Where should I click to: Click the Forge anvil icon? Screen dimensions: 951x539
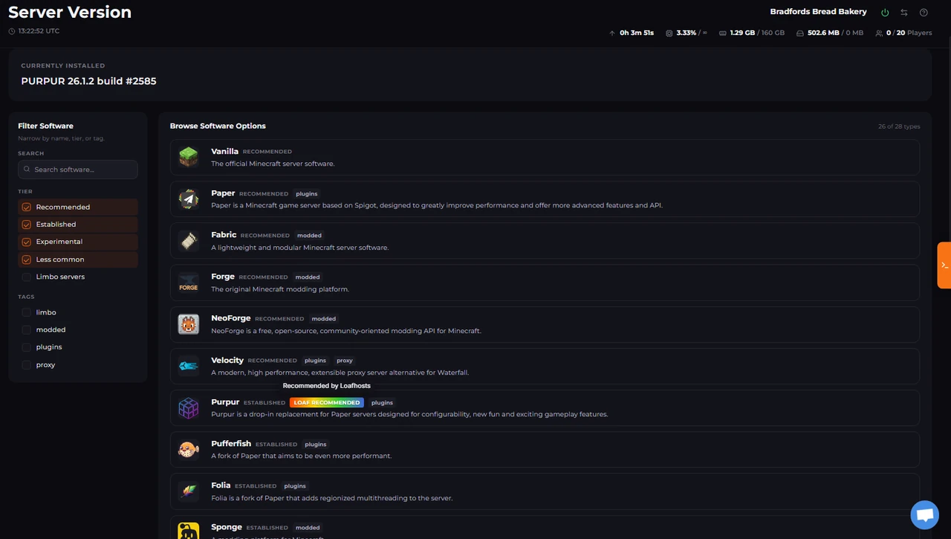point(189,283)
